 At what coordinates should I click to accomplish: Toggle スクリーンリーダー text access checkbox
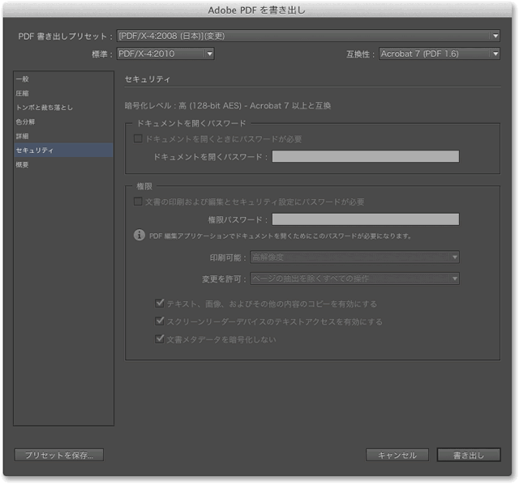coord(161,321)
